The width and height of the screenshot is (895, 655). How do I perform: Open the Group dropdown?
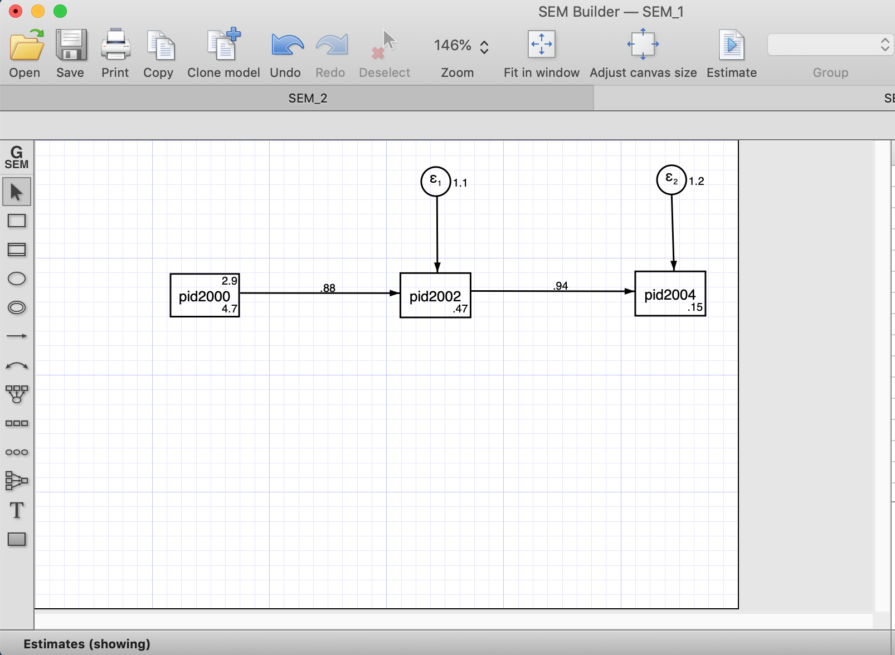(x=830, y=45)
